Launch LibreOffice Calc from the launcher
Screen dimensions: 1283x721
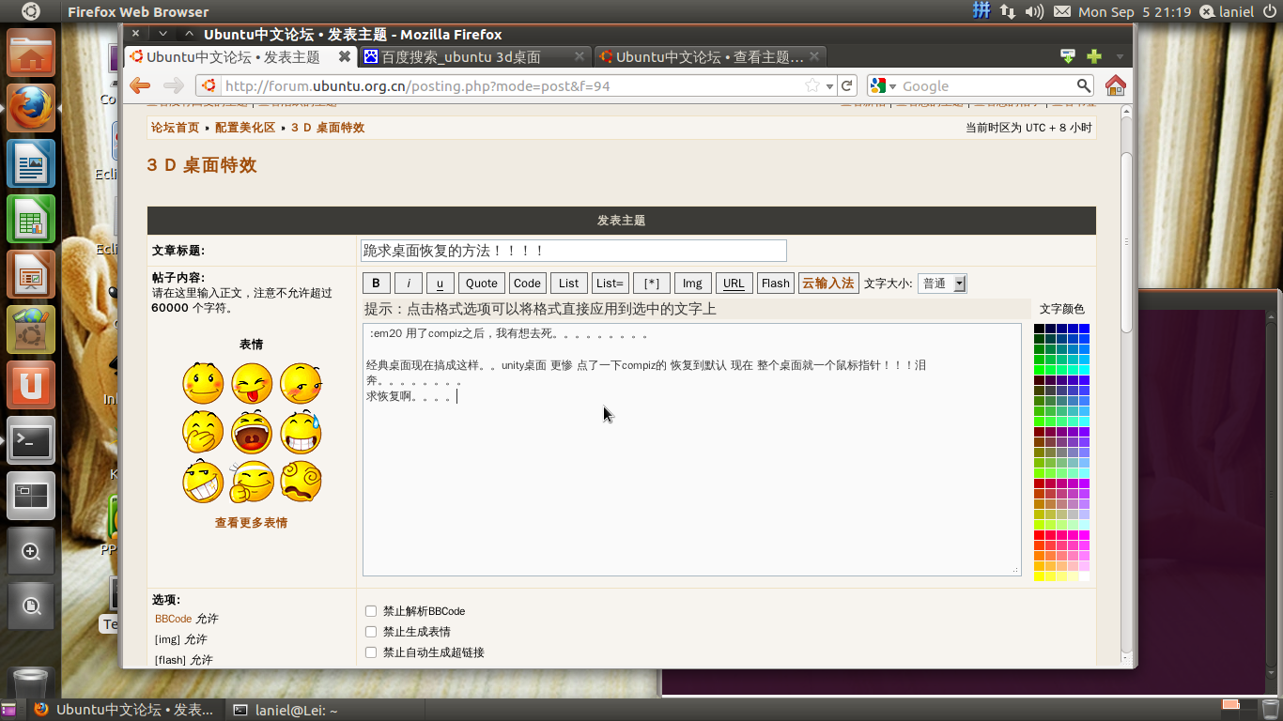coord(31,219)
